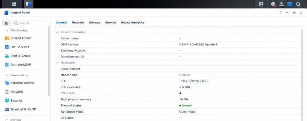
Task: Click the Domain/LDAP icon
Action: pyautogui.click(x=7, y=64)
